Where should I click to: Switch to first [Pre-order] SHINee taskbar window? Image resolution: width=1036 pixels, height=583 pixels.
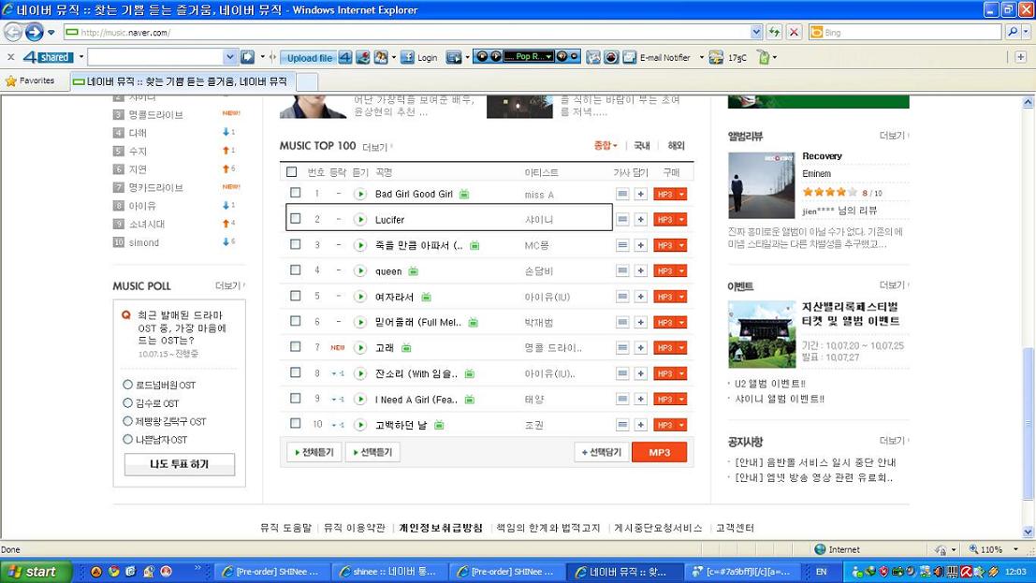pyautogui.click(x=273, y=572)
